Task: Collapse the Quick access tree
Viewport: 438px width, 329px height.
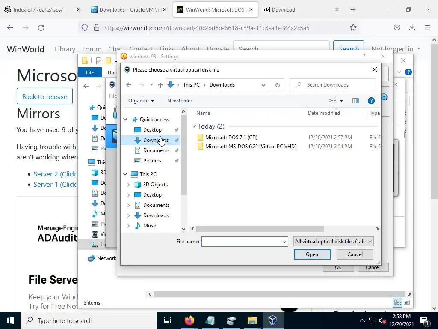Action: 125,120
